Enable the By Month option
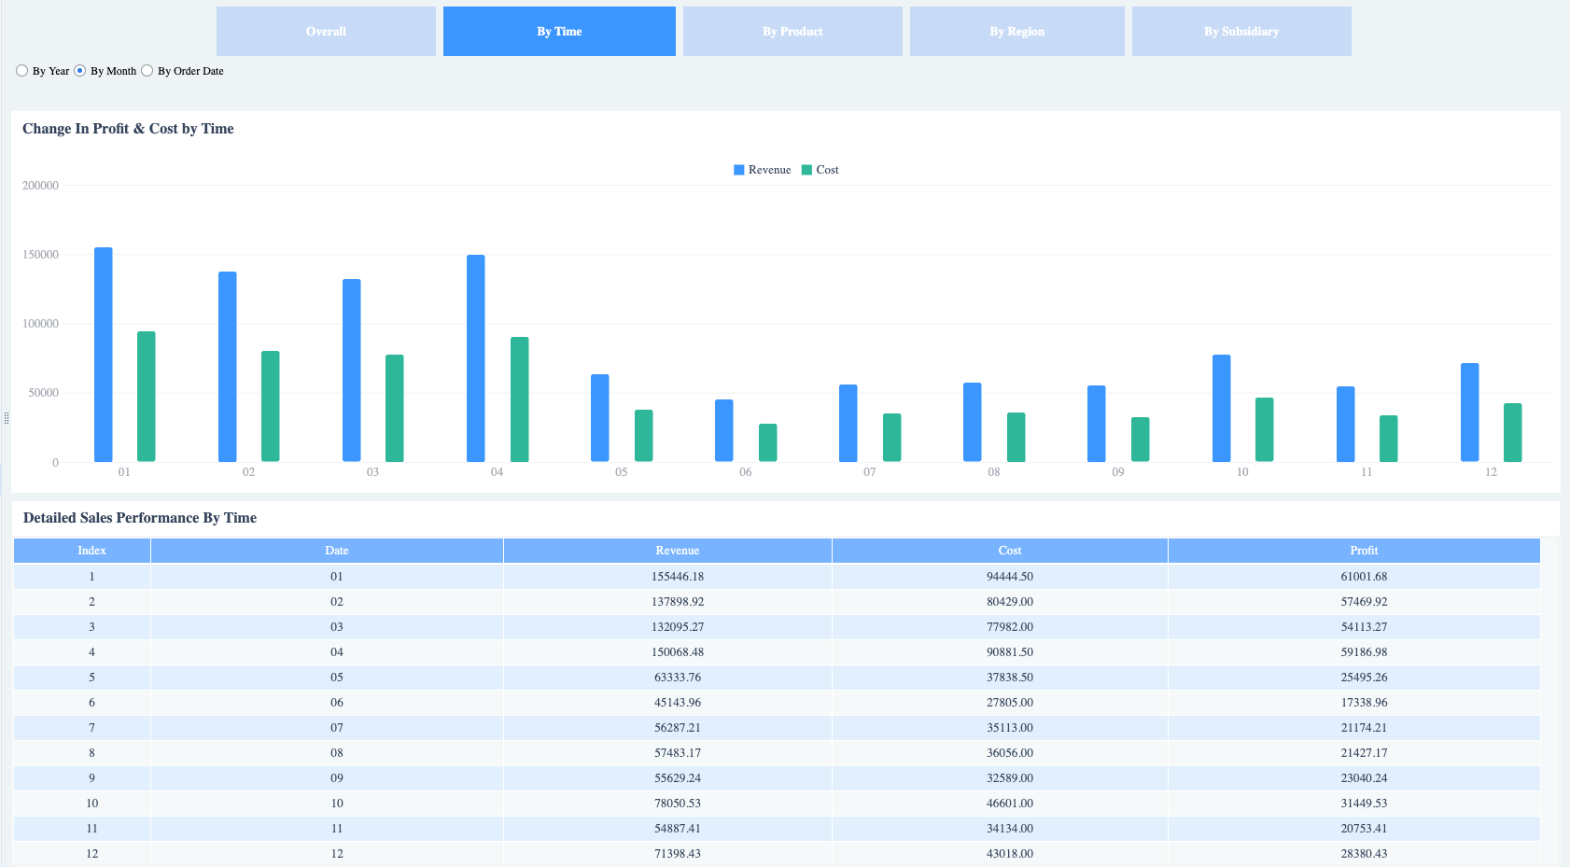 tap(80, 70)
